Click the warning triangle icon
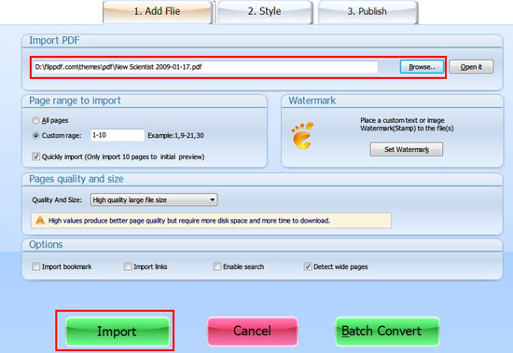The width and height of the screenshot is (513, 353). coord(40,221)
